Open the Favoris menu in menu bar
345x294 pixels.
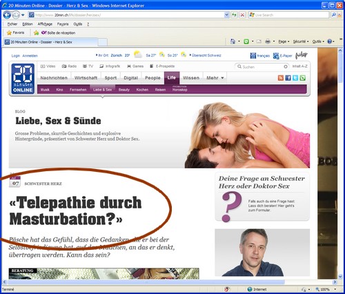(63, 24)
